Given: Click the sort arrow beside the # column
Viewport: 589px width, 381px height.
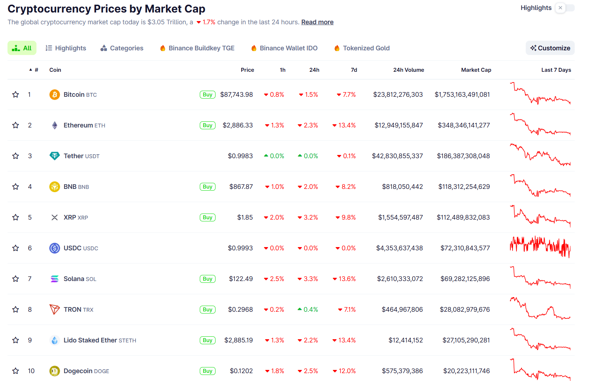Looking at the screenshot, I should point(31,70).
